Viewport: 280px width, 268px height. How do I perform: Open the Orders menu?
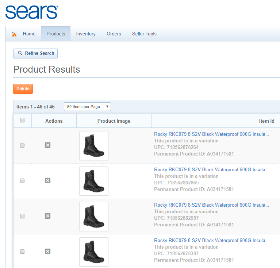pos(114,34)
